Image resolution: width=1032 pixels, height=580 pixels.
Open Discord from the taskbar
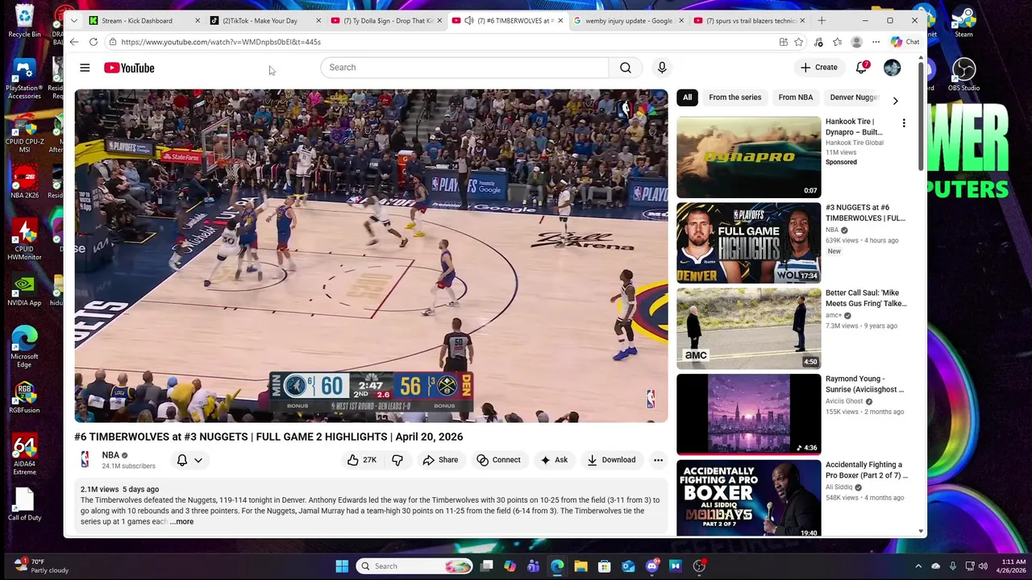(x=652, y=566)
